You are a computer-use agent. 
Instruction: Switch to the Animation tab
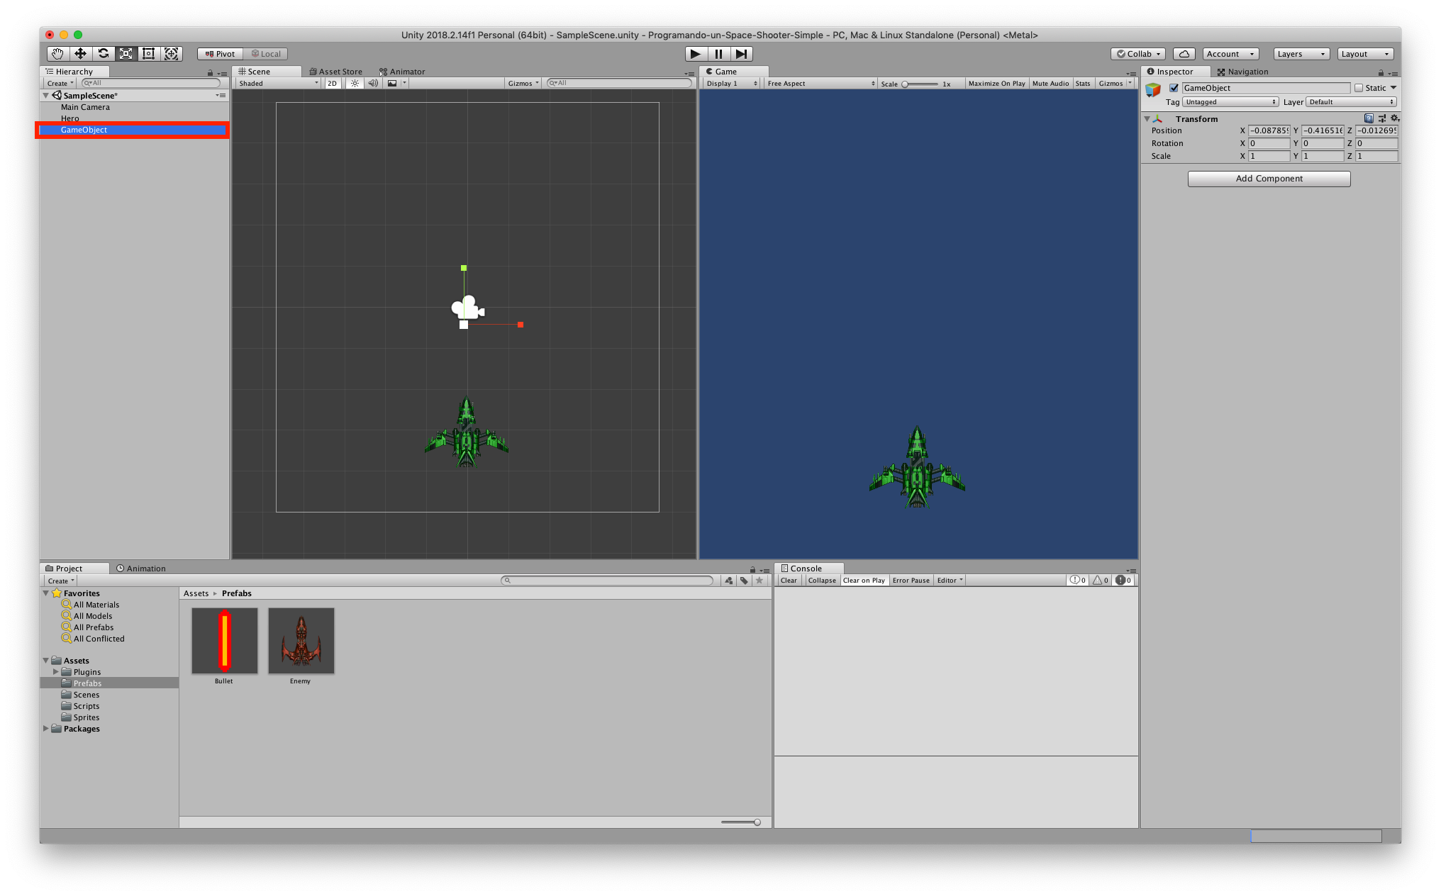[141, 569]
